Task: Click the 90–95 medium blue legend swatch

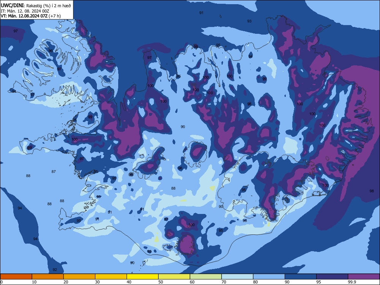Action: 301,277
